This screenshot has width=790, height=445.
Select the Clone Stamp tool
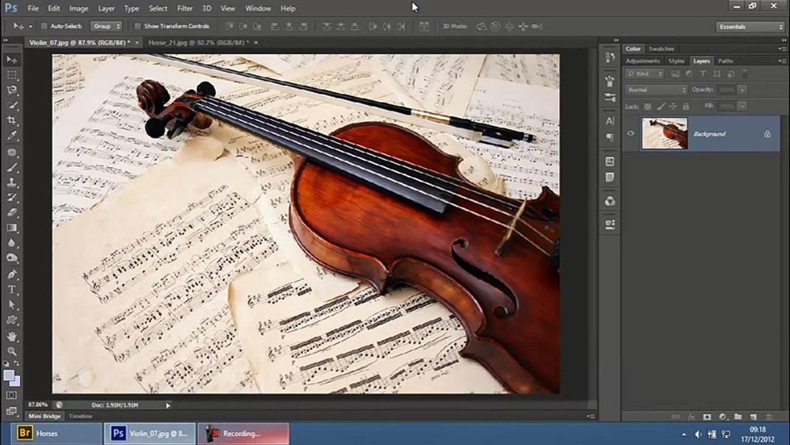(12, 182)
